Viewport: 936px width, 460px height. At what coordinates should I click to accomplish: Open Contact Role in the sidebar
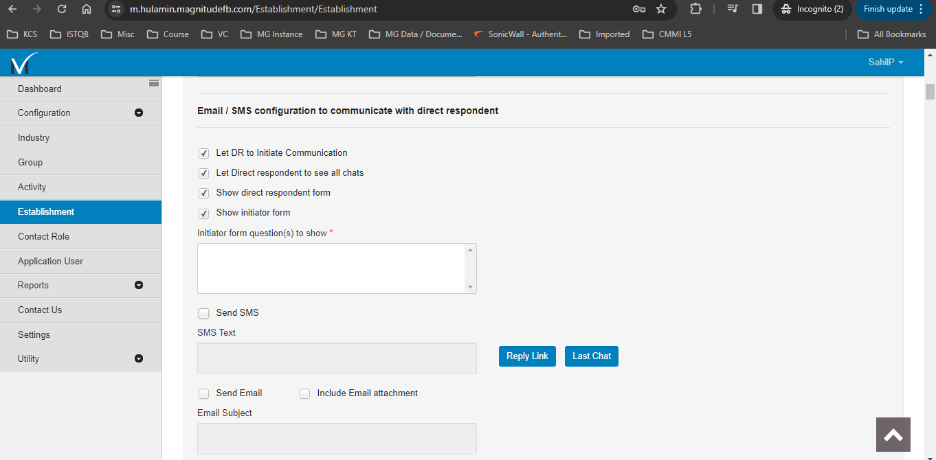point(44,237)
